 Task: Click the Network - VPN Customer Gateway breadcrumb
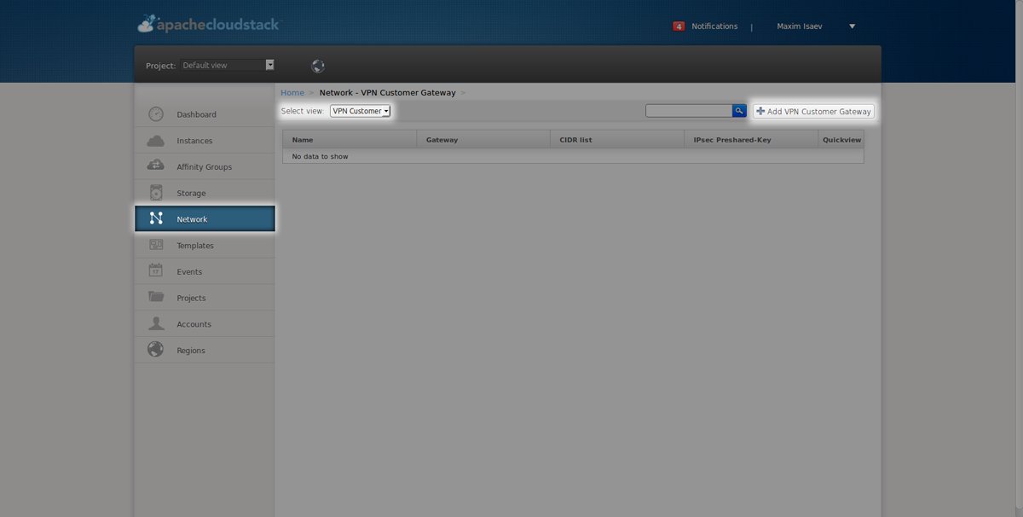click(x=387, y=92)
